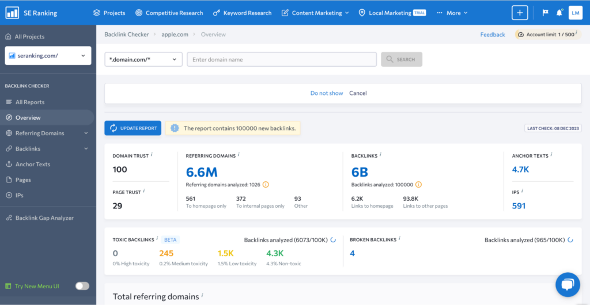Screen dimensions: 590x305
Task: Click the SE Ranking logo icon
Action: (12, 13)
